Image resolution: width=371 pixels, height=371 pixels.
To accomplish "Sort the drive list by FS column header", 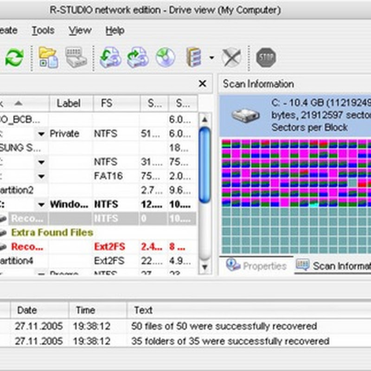I will (107, 103).
